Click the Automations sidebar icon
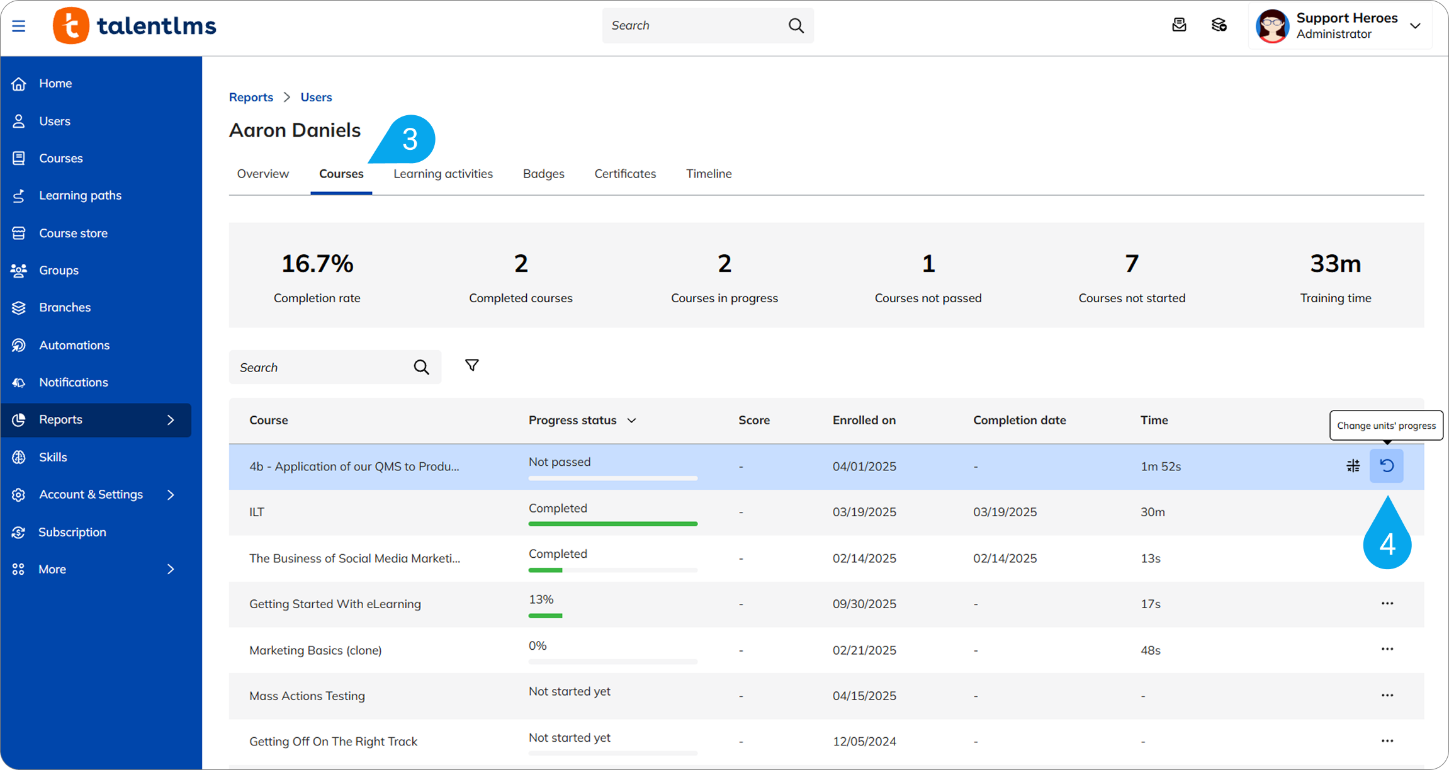 pos(19,345)
